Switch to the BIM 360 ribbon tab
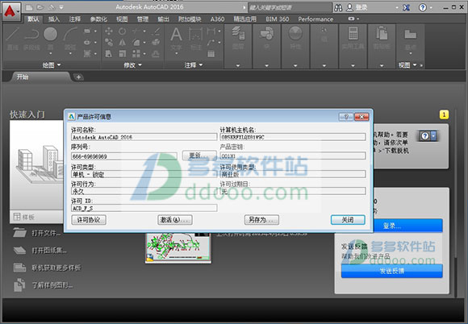Image resolution: width=468 pixels, height=324 pixels. tap(278, 19)
